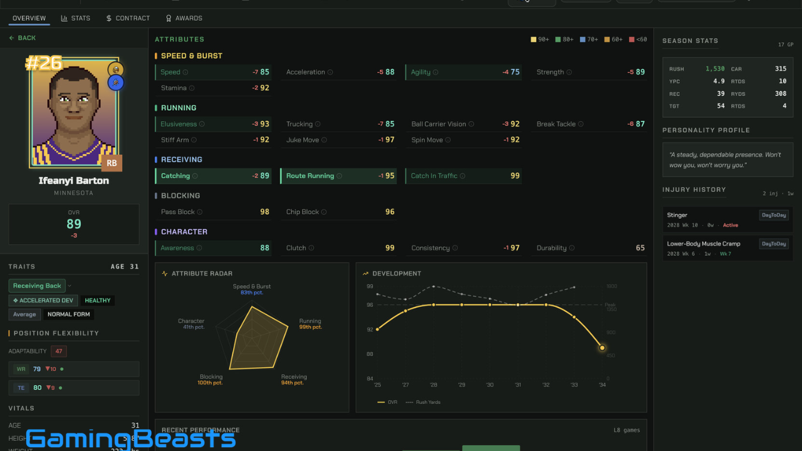This screenshot has height=451, width=802.
Task: Click the Route Running attribute row
Action: point(338,176)
